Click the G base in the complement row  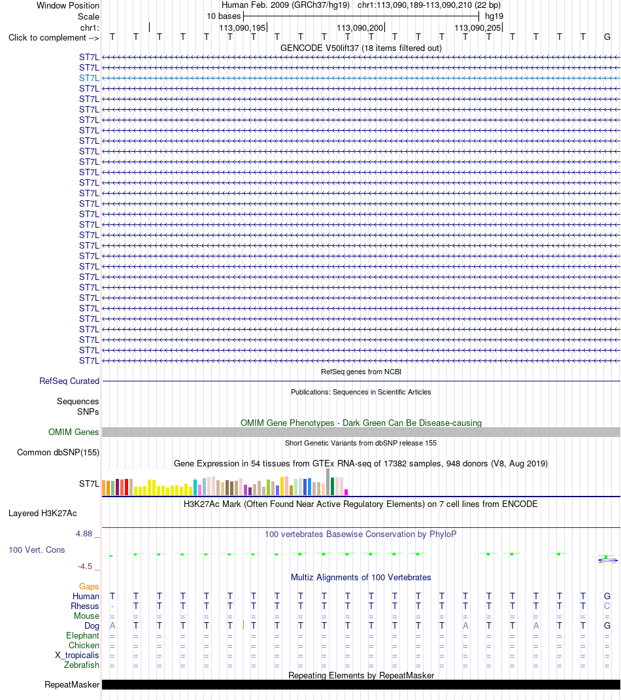[607, 37]
